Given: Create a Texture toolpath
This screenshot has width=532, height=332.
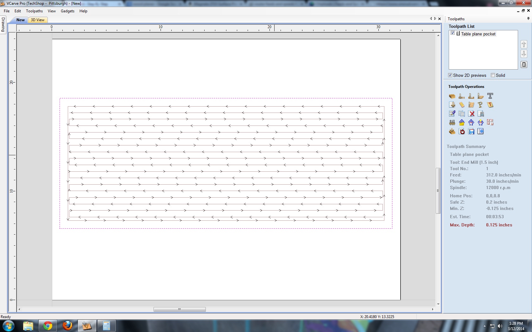Looking at the screenshot, I should 471,105.
